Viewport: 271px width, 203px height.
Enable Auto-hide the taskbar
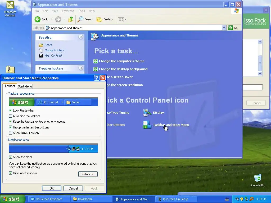pos(10,116)
